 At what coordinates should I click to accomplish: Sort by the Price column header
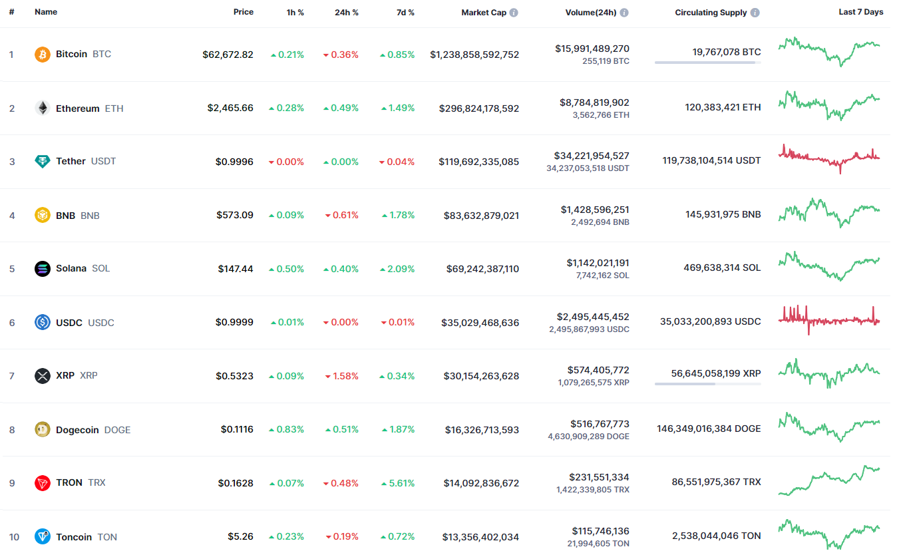(x=244, y=12)
